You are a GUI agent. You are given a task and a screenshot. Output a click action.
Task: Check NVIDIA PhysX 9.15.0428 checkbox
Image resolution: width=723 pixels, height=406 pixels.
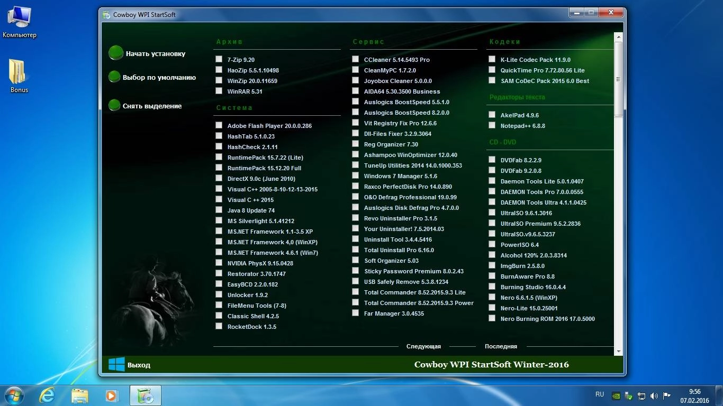pos(219,263)
